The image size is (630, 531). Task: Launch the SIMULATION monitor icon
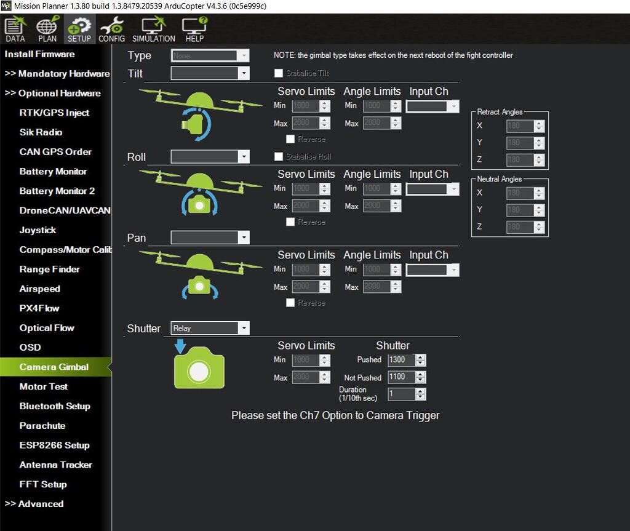(x=153, y=28)
